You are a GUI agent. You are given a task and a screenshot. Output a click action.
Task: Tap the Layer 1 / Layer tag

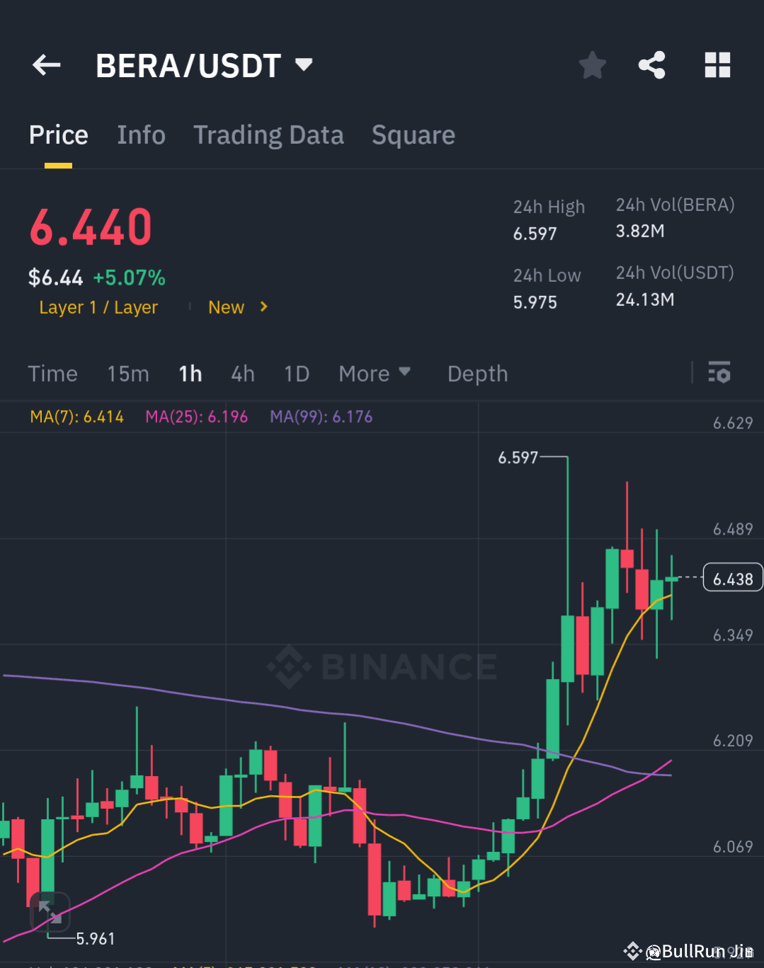[x=98, y=307]
